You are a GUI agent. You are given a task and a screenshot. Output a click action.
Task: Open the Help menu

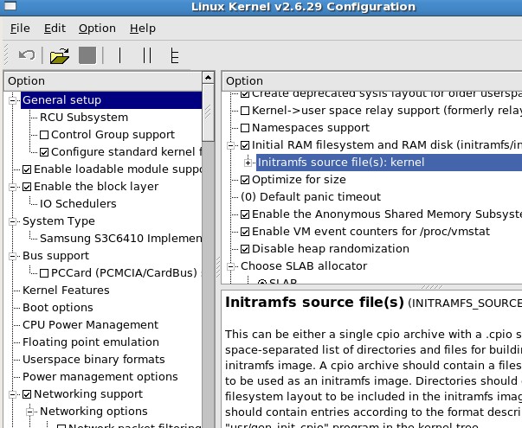point(143,28)
